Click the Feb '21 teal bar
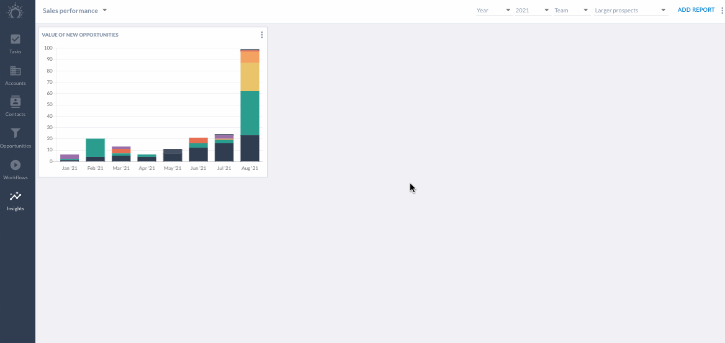The image size is (725, 343). point(95,148)
